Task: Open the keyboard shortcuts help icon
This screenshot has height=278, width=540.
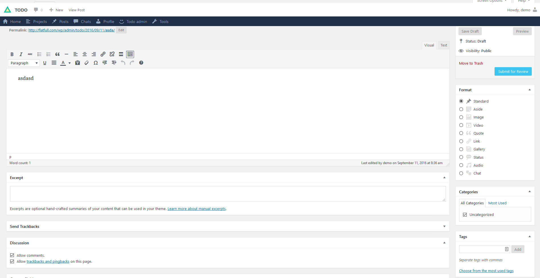Action: click(x=141, y=63)
